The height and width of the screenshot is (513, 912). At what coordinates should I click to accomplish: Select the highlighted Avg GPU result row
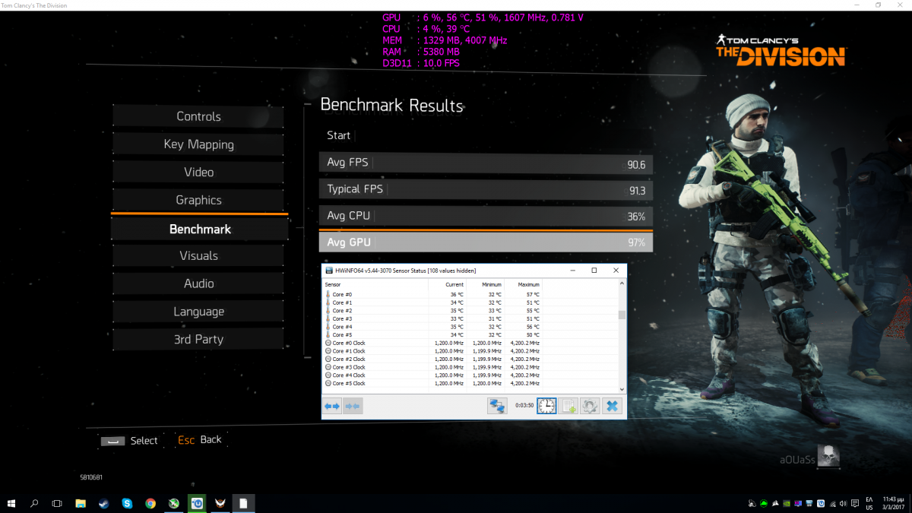(x=486, y=242)
